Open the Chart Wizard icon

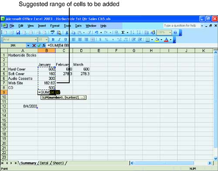pos(146,32)
